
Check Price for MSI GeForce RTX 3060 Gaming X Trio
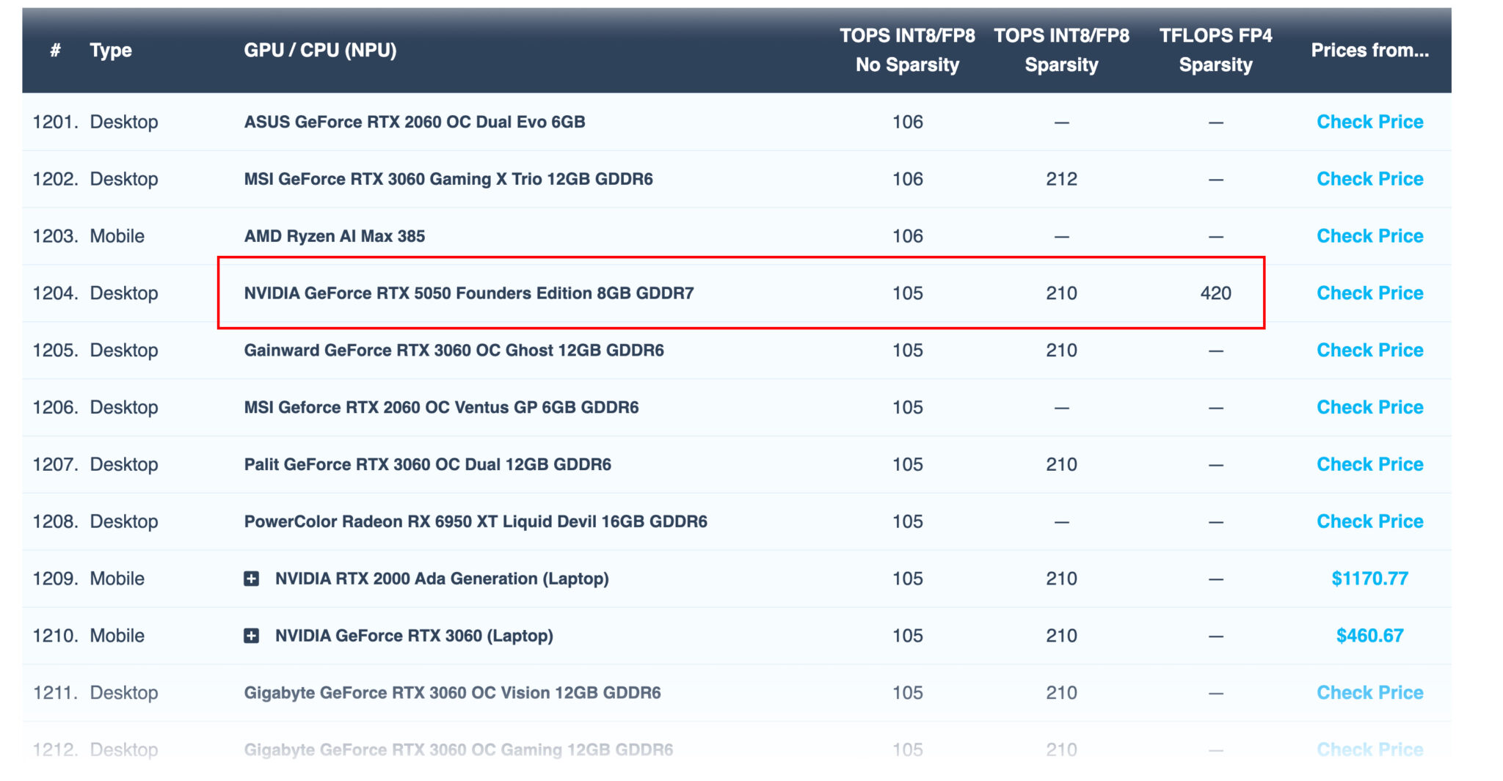[1369, 178]
